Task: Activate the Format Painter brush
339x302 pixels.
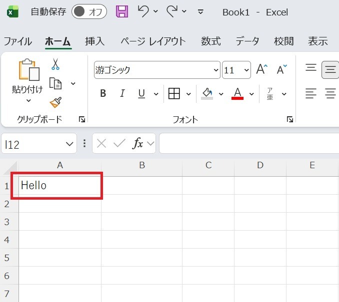Action: 55,102
